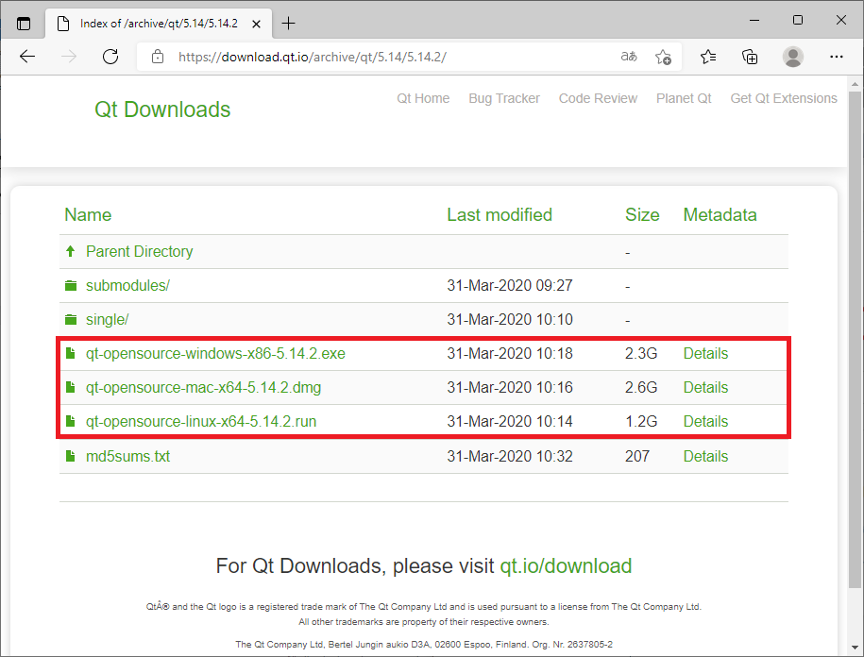Close the Index of /archive/qt tab
This screenshot has width=864, height=657.
[x=256, y=24]
